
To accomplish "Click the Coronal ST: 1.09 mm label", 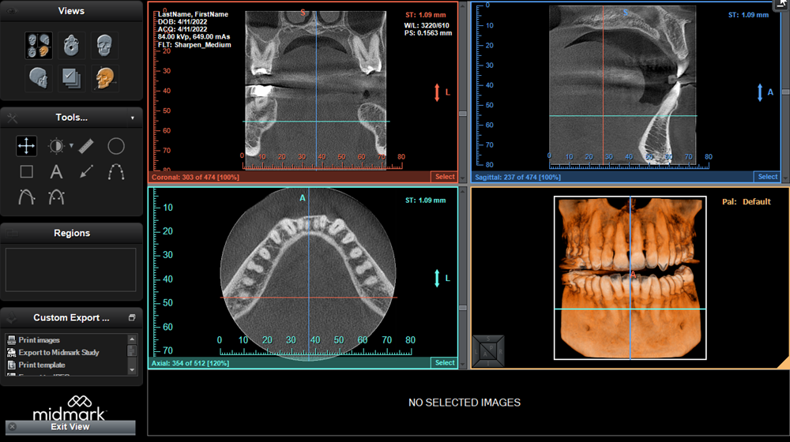I will point(425,15).
